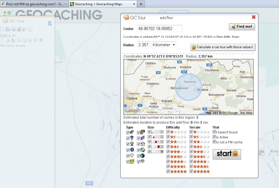The height and width of the screenshot is (188, 279).
Task: Click the Letterbox envelope type icon
Action: (143, 138)
